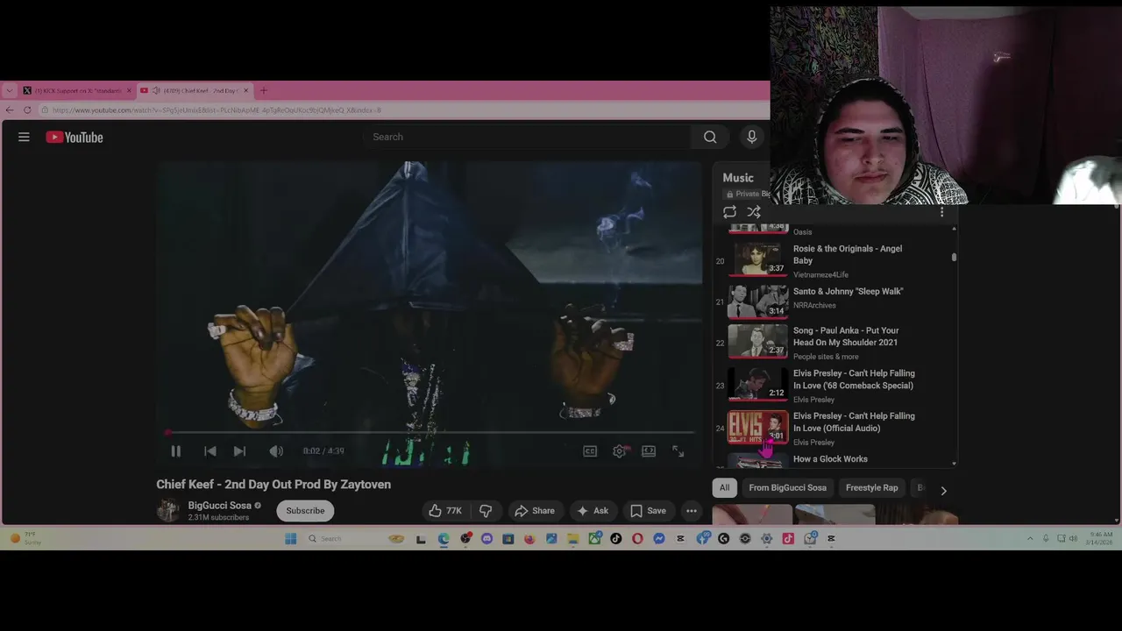The width and height of the screenshot is (1122, 631).
Task: Open BigGucci Sosa channel name link
Action: click(x=219, y=506)
